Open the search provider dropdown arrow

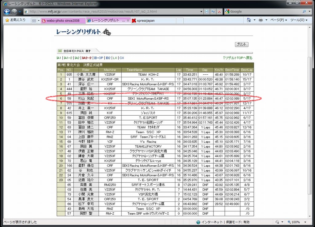pyautogui.click(x=309, y=11)
